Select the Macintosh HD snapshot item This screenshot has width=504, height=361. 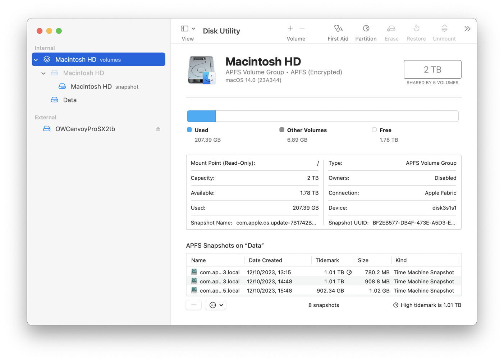point(91,87)
